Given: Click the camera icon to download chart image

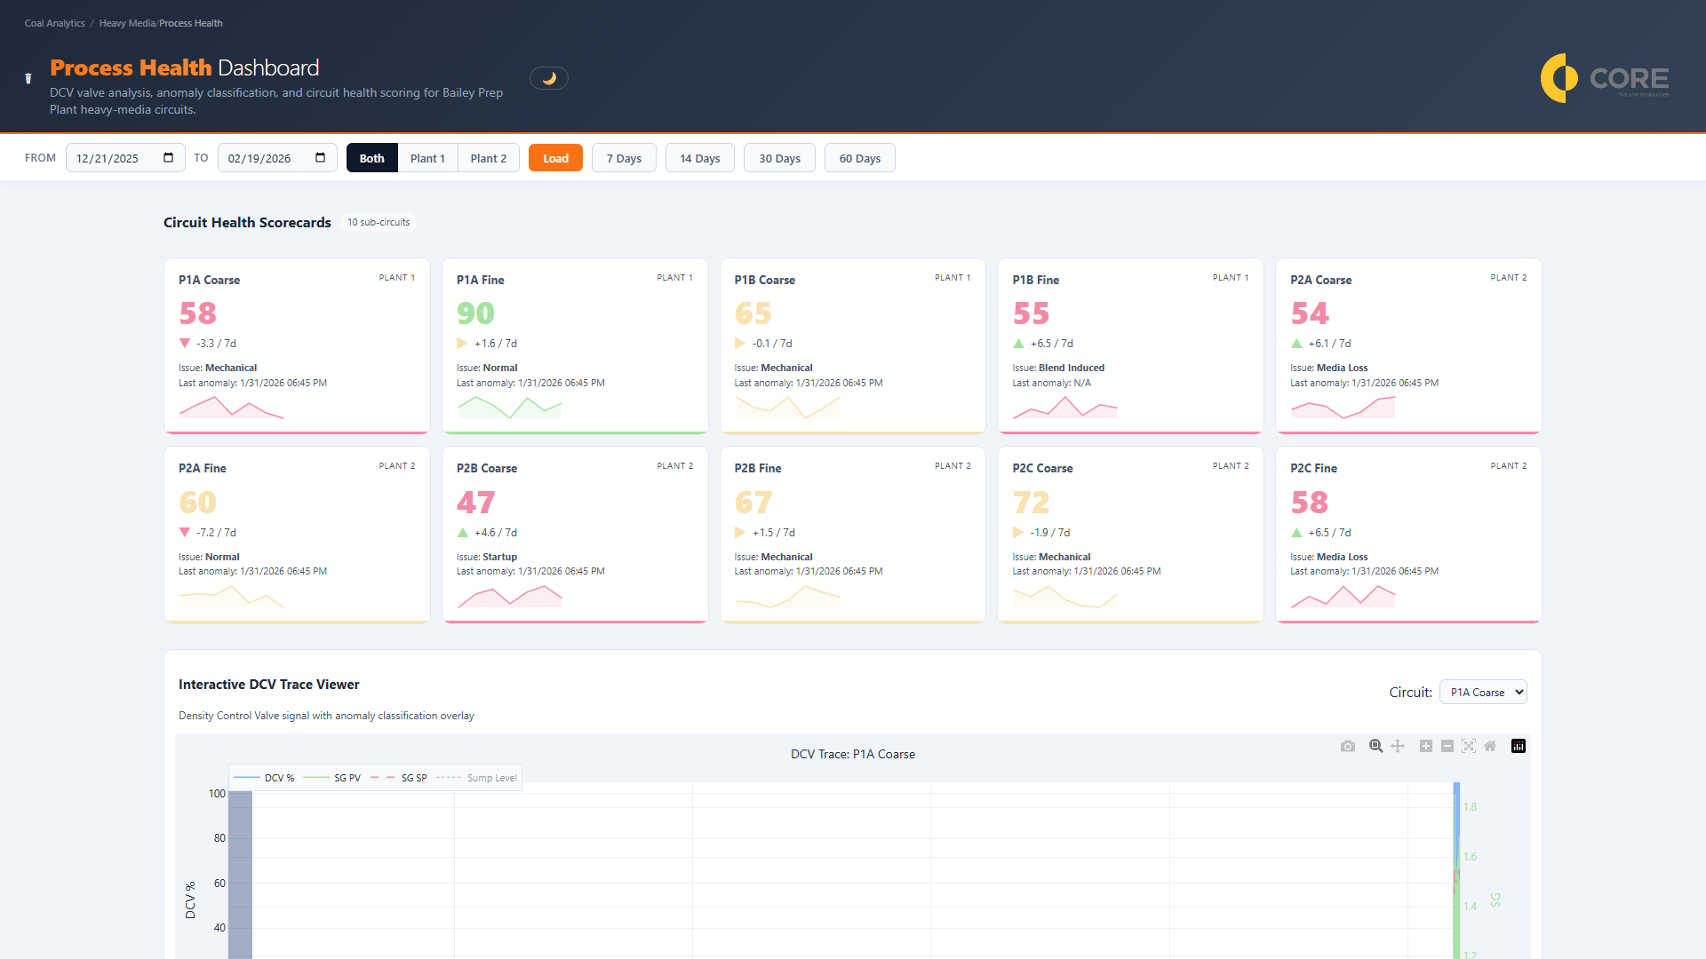Looking at the screenshot, I should click(x=1348, y=746).
